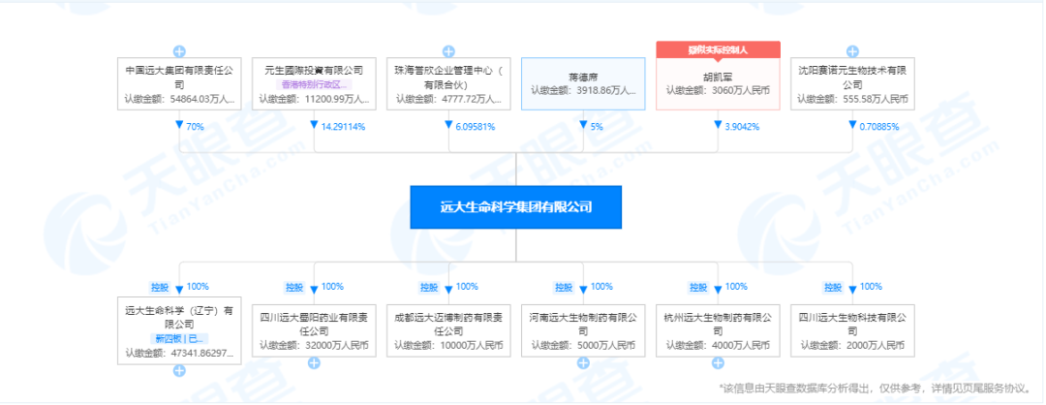Click the 控股 tag for 杭州远大生物制药

699,287
